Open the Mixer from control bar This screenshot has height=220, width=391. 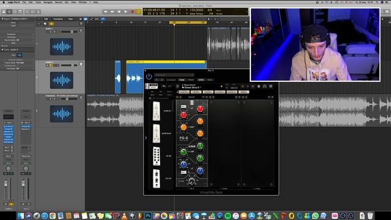pos(33,12)
